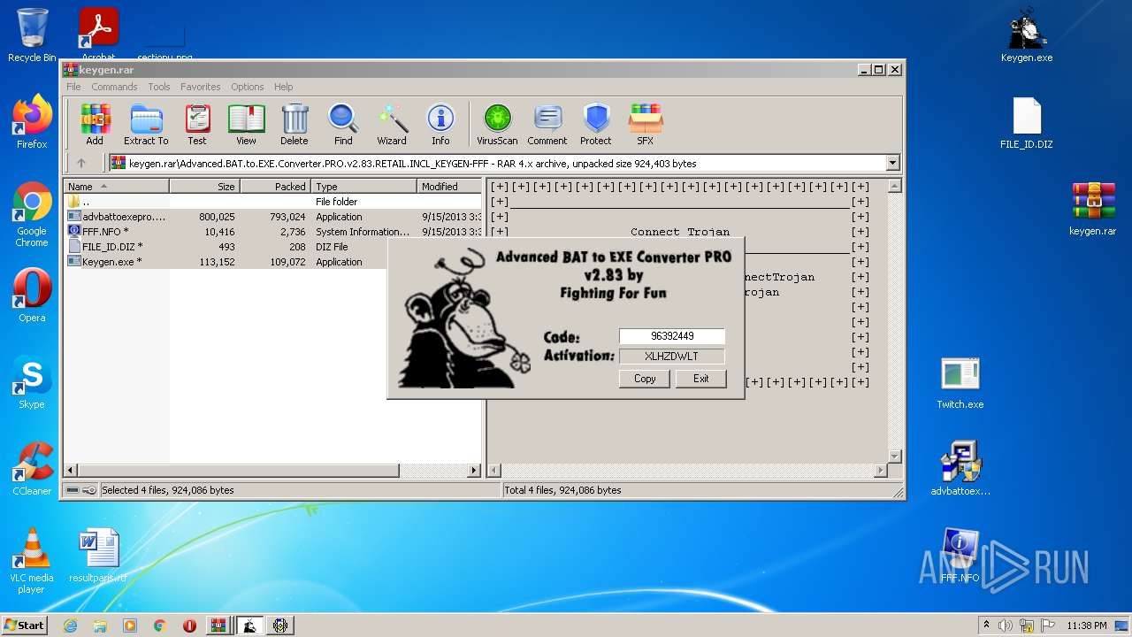This screenshot has width=1132, height=637.
Task: Go up one folder arrow icon
Action: pos(81,163)
